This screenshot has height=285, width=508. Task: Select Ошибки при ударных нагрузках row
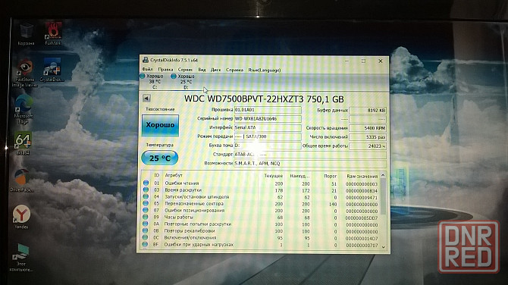click(x=261, y=245)
